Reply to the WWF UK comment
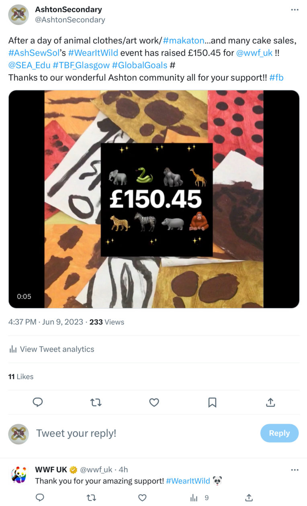The image size is (307, 506). [40, 498]
